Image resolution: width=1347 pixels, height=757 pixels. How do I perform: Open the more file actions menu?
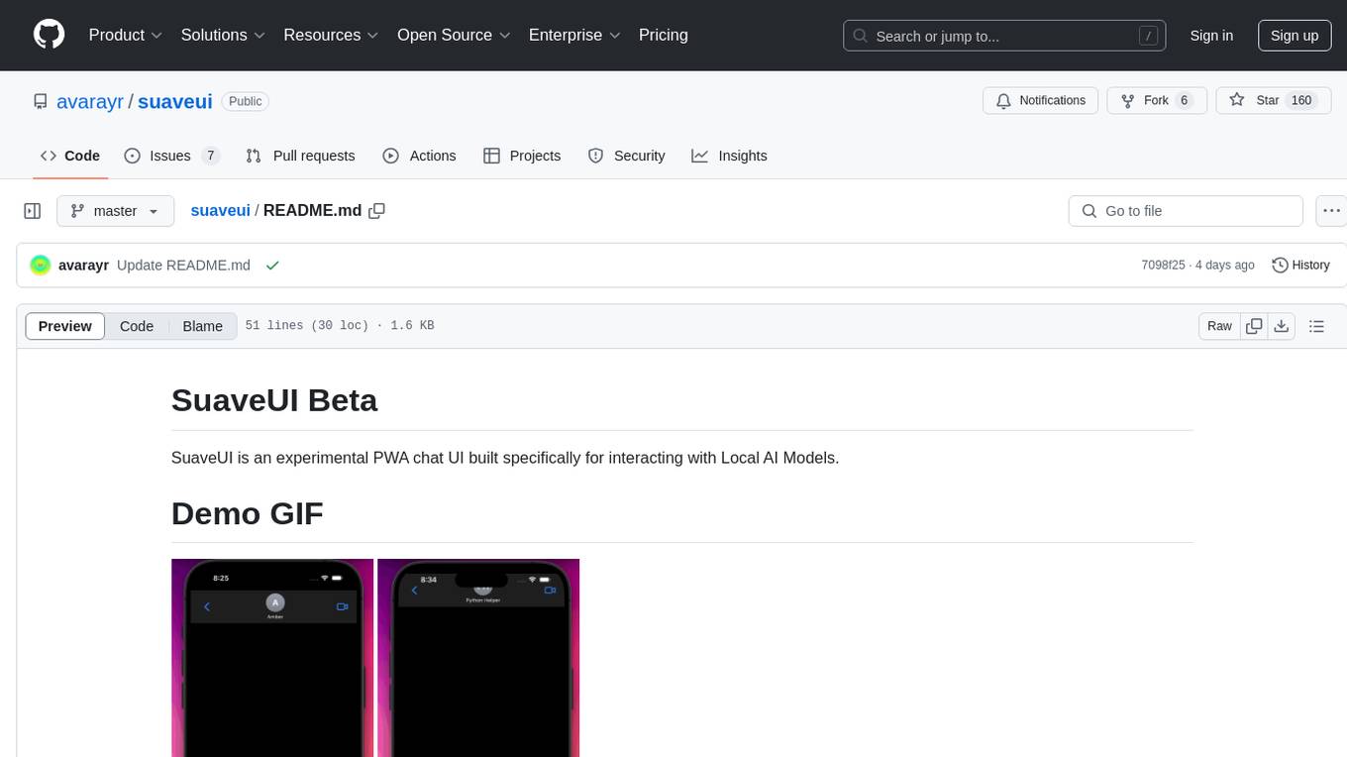1331,211
